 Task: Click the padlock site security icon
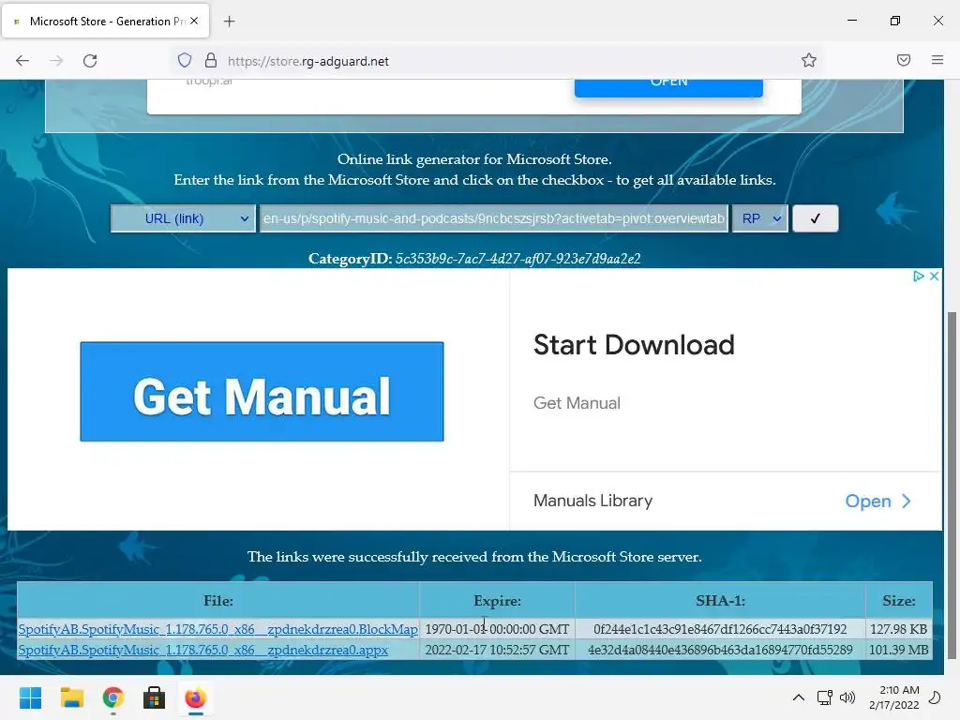pyautogui.click(x=211, y=61)
